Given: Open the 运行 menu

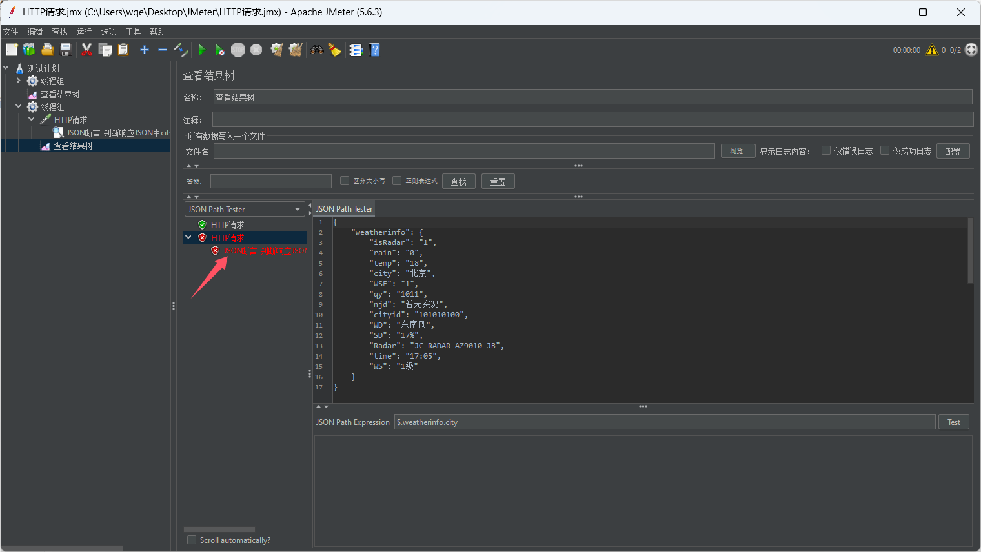Looking at the screenshot, I should (x=84, y=32).
